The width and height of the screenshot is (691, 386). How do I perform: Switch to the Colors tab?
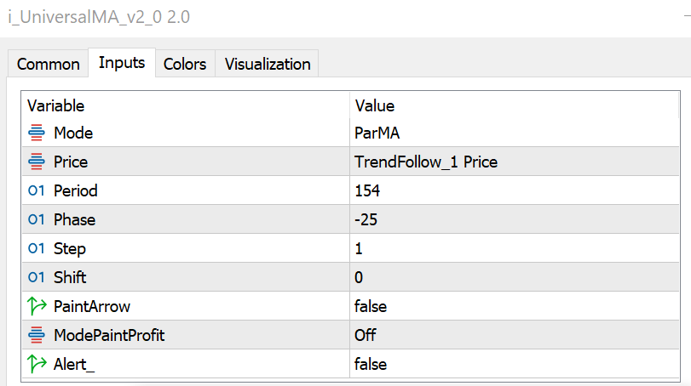185,64
